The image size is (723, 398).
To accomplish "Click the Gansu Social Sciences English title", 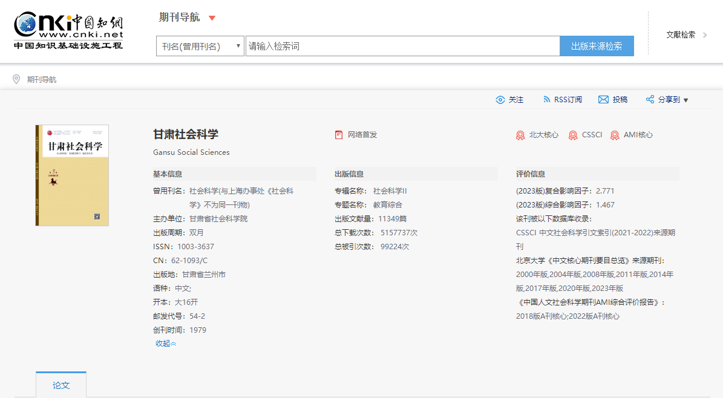I will coord(191,152).
